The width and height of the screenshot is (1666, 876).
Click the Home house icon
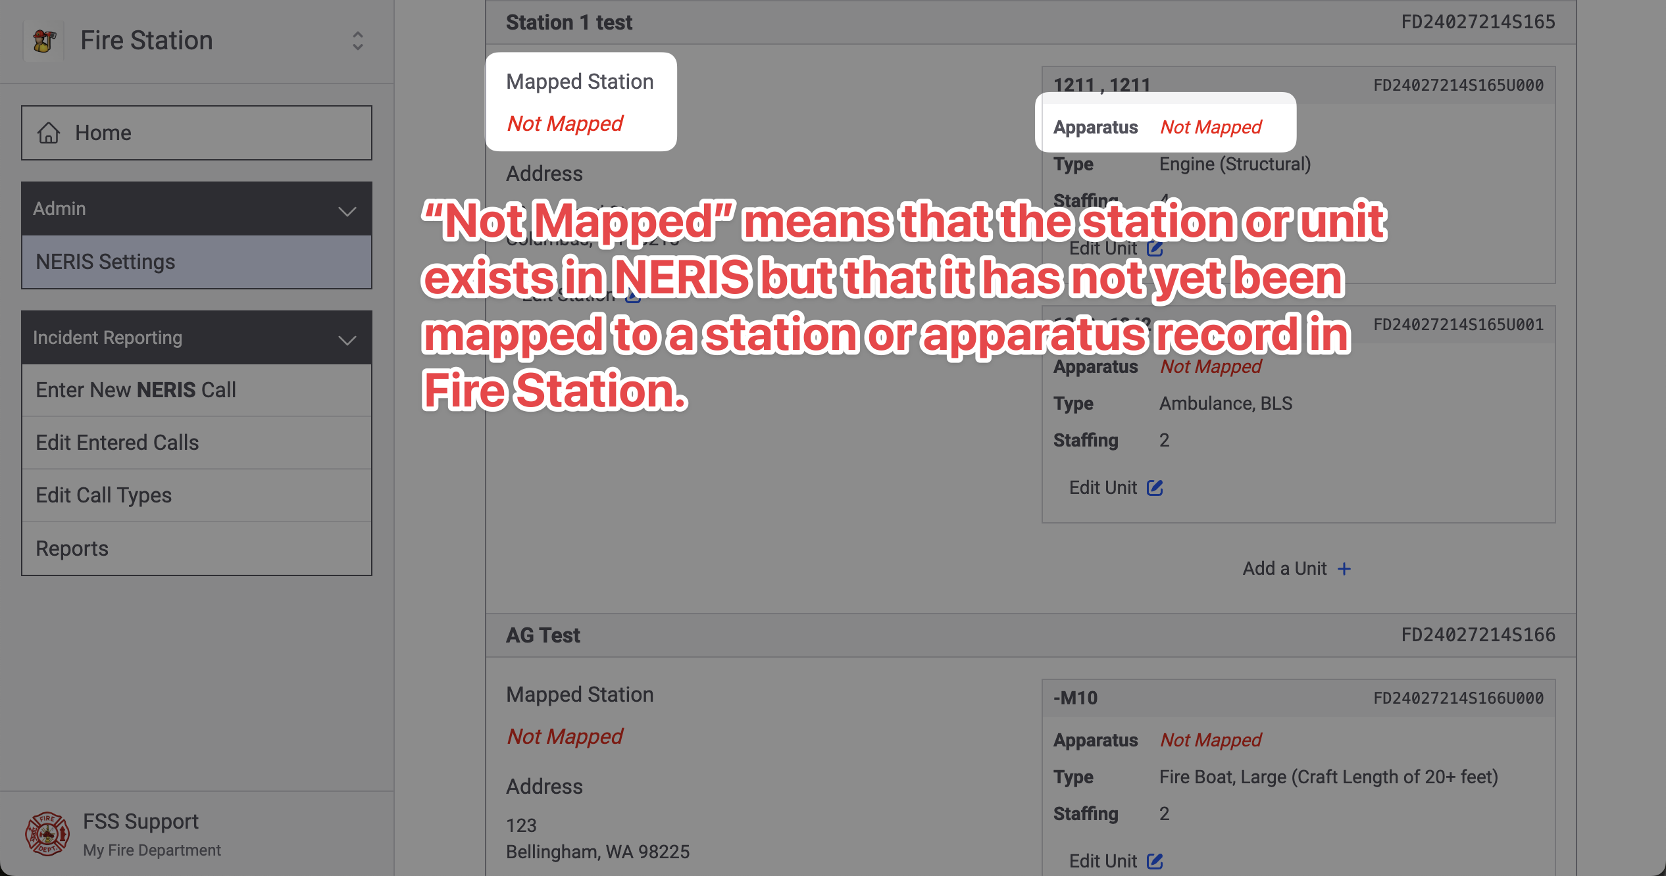[x=49, y=133]
